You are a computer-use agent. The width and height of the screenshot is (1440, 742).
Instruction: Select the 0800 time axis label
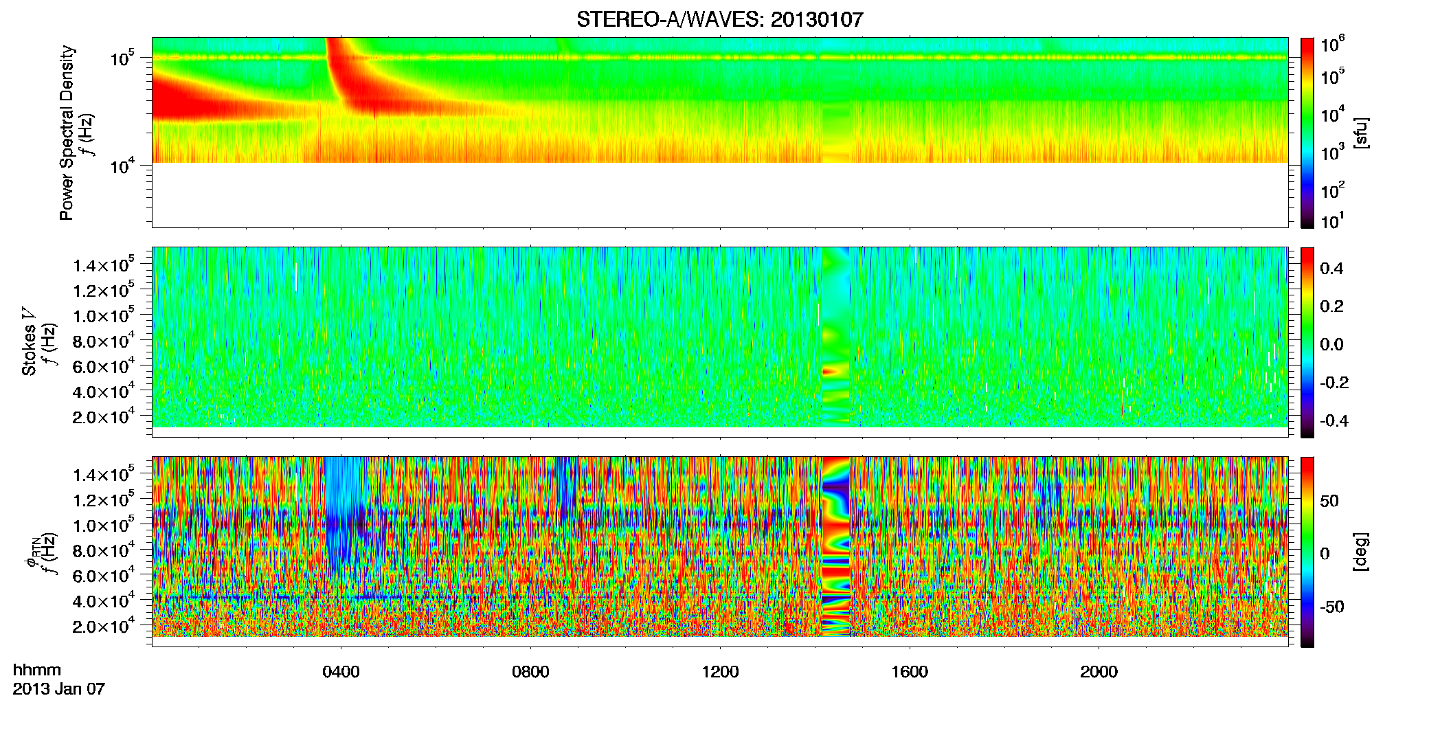coord(530,672)
